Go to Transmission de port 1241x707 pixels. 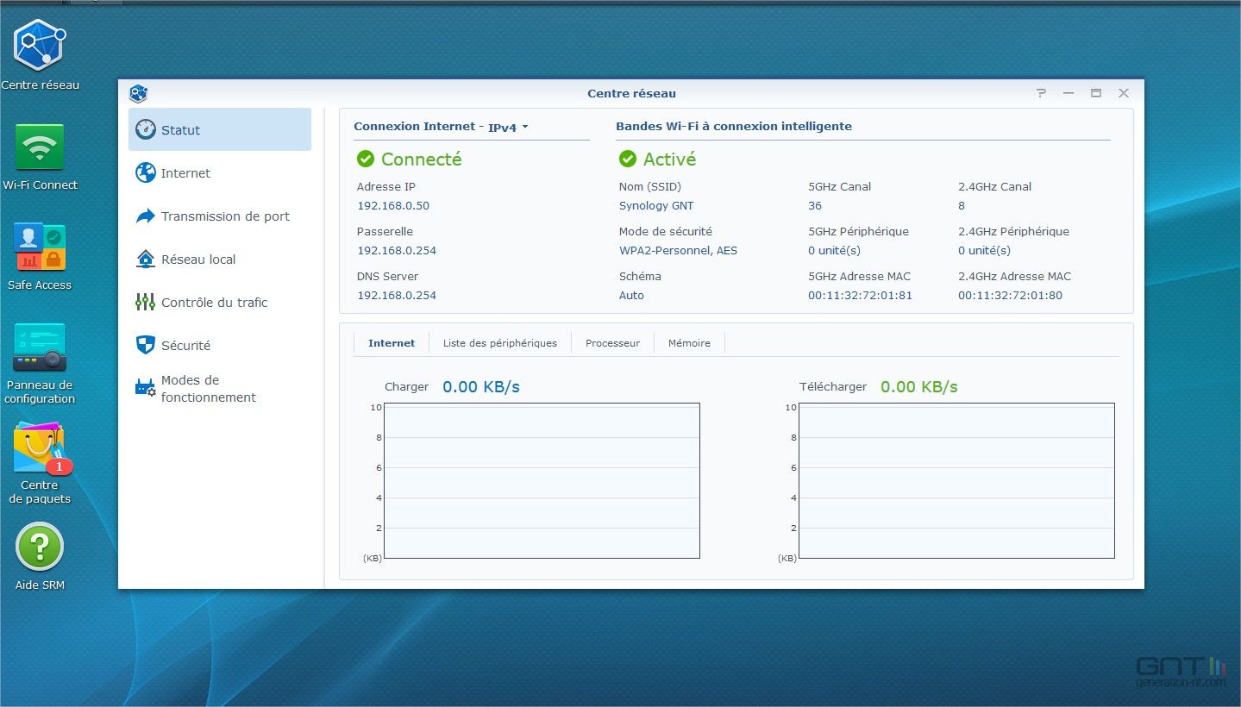coord(224,216)
